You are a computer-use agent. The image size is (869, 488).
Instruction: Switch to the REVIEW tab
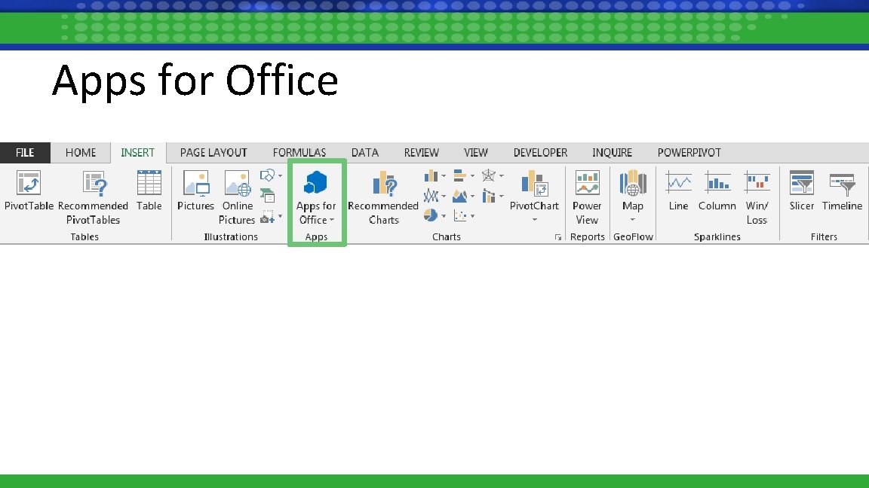tap(421, 153)
